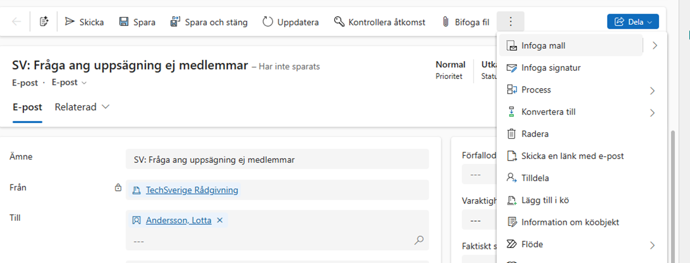Refresh the form with Uppdatera

(291, 22)
